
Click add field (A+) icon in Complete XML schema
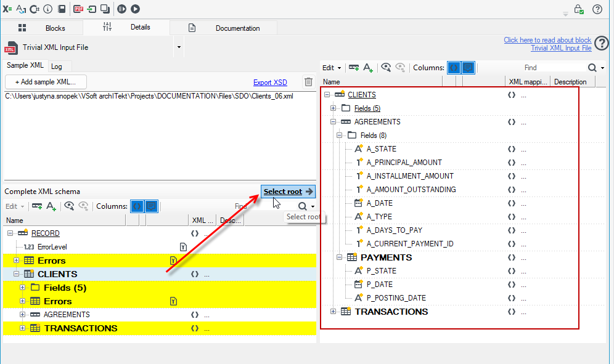coord(51,206)
